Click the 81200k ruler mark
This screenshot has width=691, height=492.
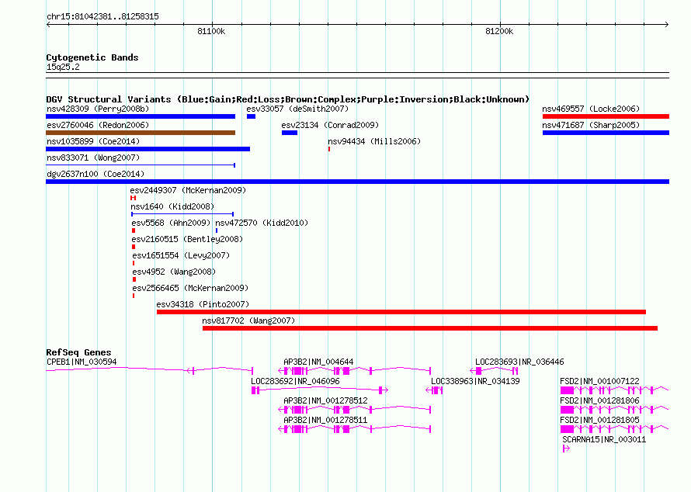click(499, 31)
